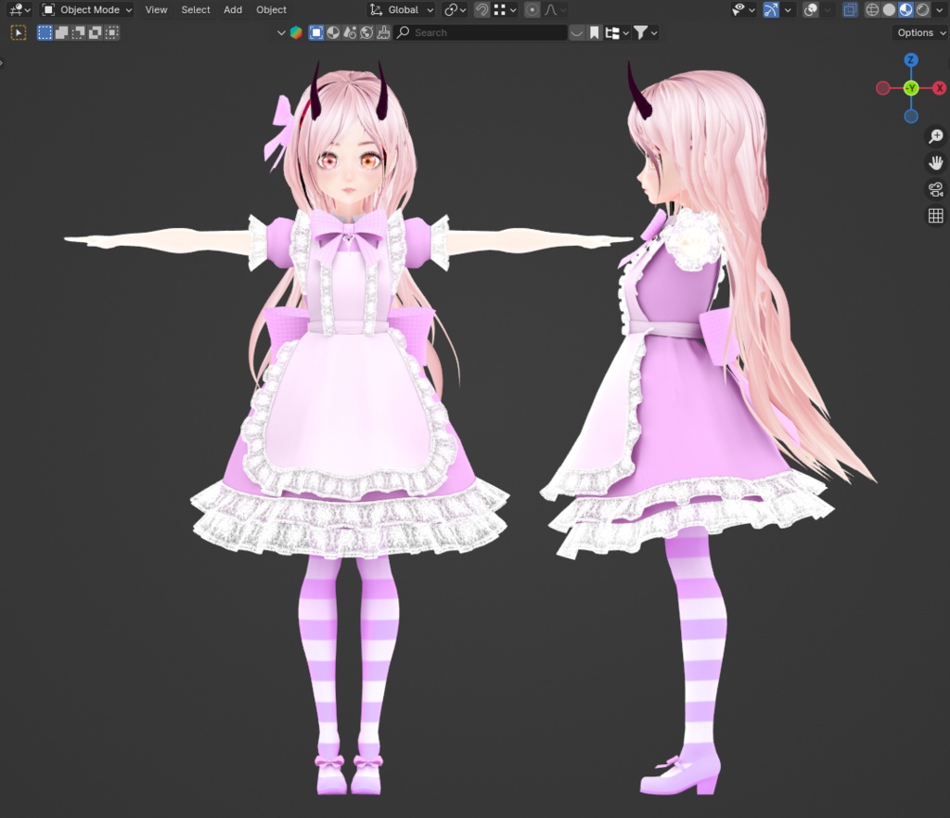Click the pan view hand icon
Screen dimensions: 950x818
[935, 163]
